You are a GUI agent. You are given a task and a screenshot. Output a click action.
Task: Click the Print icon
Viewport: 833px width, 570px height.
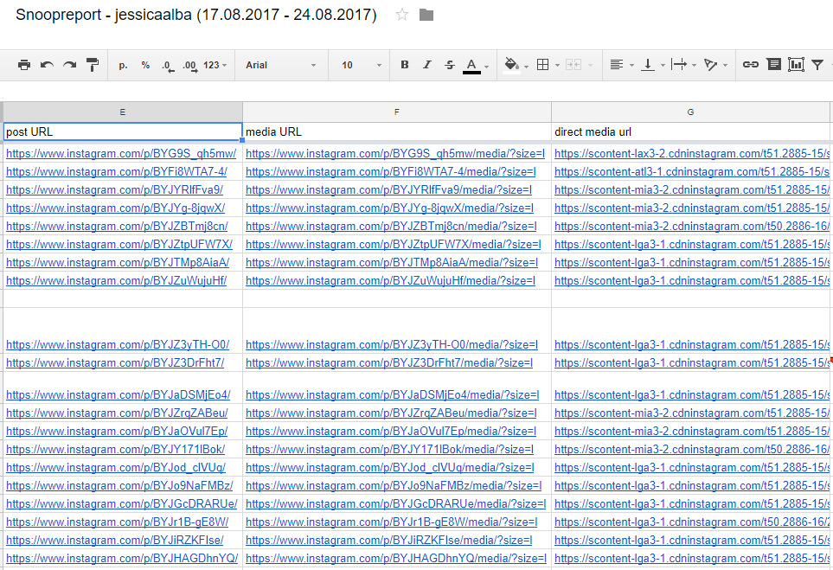(x=24, y=65)
